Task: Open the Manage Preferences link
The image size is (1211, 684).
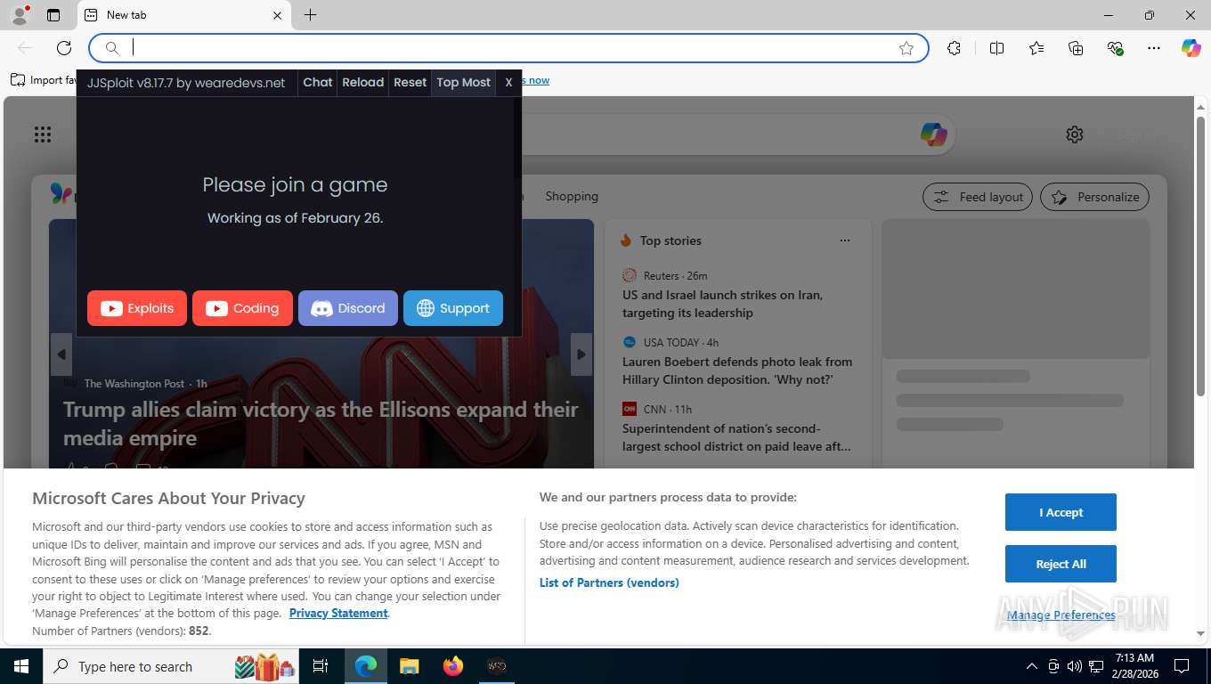Action: 1061,615
